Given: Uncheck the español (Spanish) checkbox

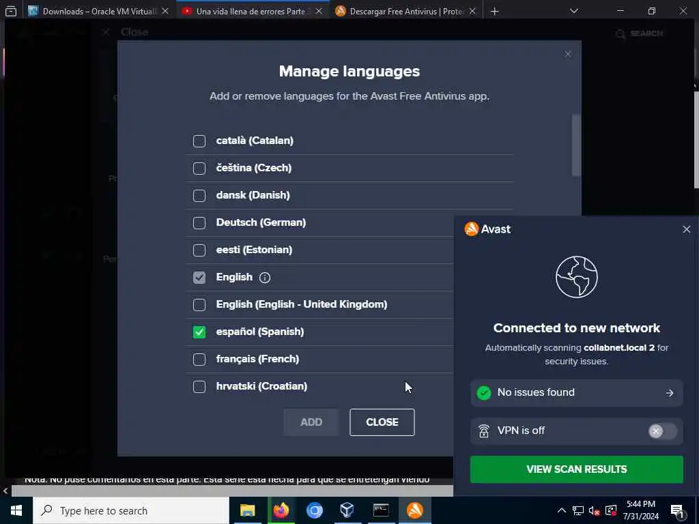Looking at the screenshot, I should coord(199,332).
